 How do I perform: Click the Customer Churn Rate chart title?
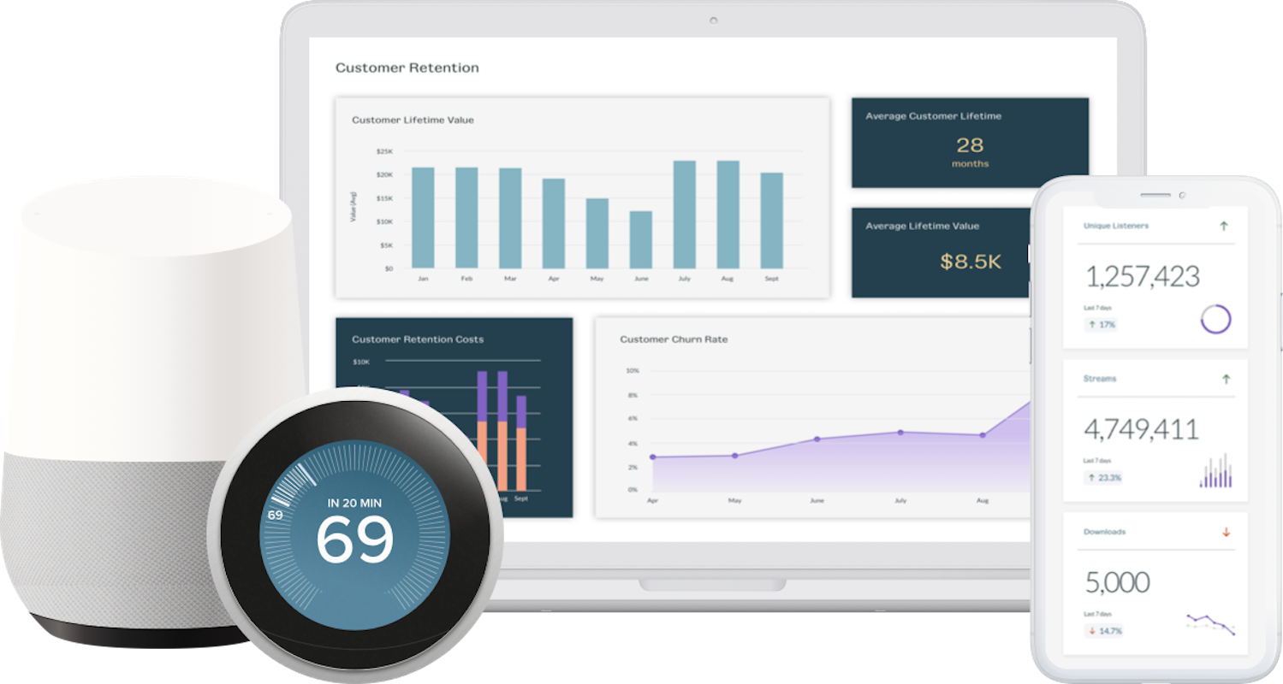click(674, 339)
